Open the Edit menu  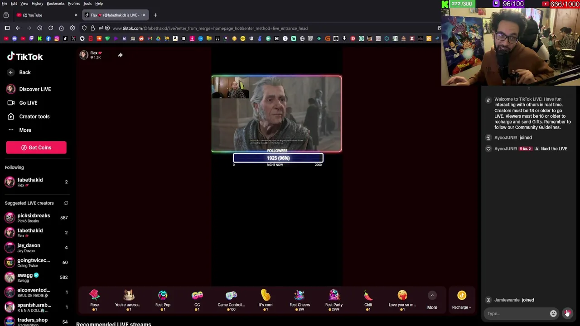tap(14, 3)
